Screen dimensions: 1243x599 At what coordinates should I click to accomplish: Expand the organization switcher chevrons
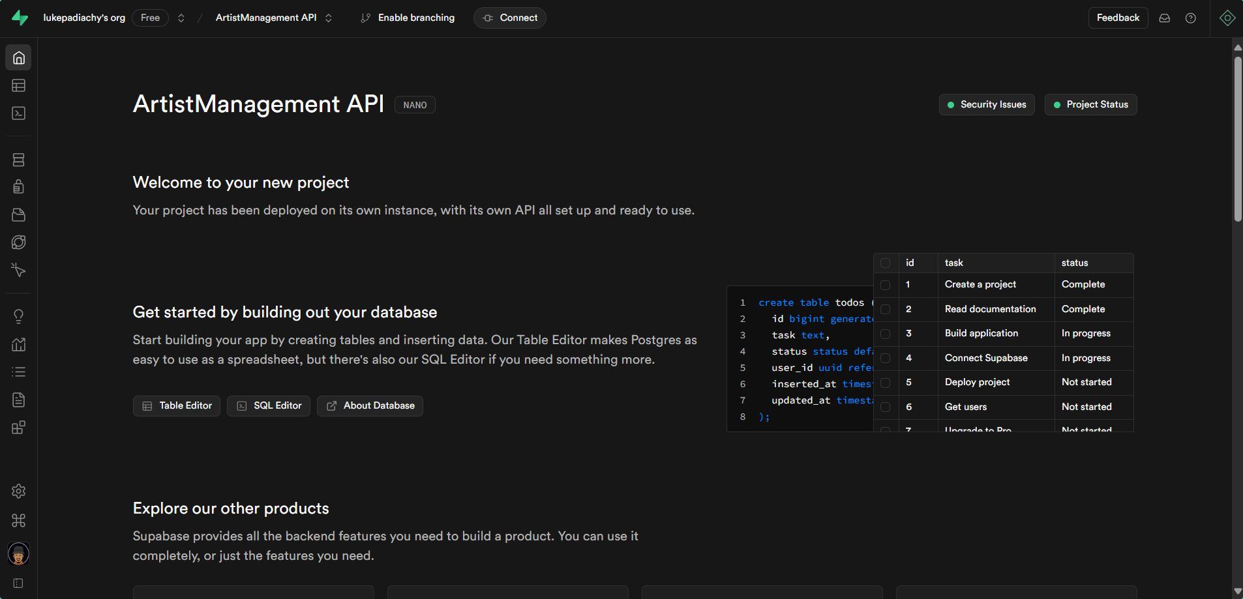181,18
